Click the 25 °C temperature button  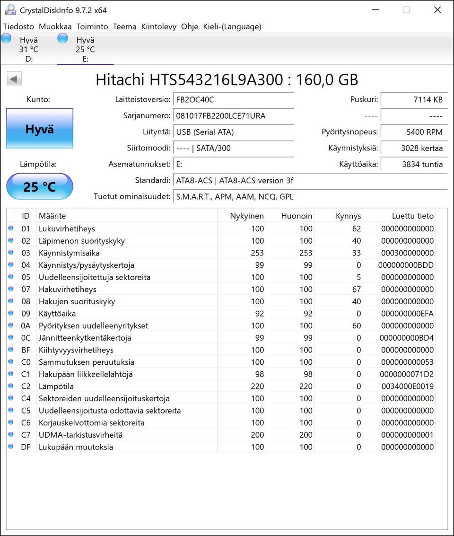pyautogui.click(x=40, y=186)
